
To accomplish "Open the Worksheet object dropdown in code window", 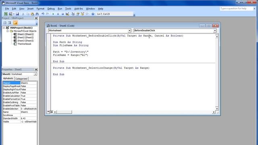I will pyautogui.click(x=129, y=31).
